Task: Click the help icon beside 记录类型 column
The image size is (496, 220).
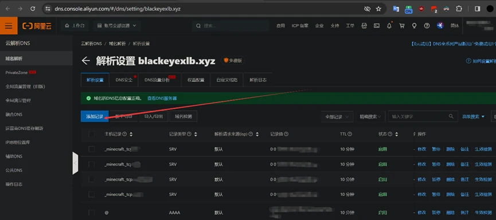Action: [189, 134]
